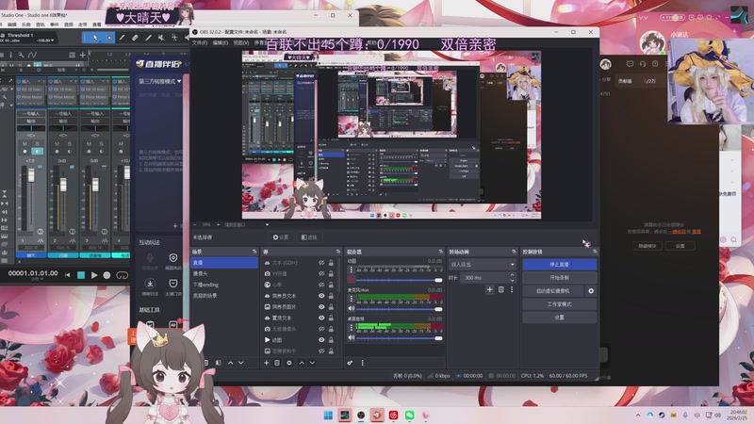Mute the 麦克风/Aux mixer channel
Viewport: 754px width, 424px height.
pos(351,309)
